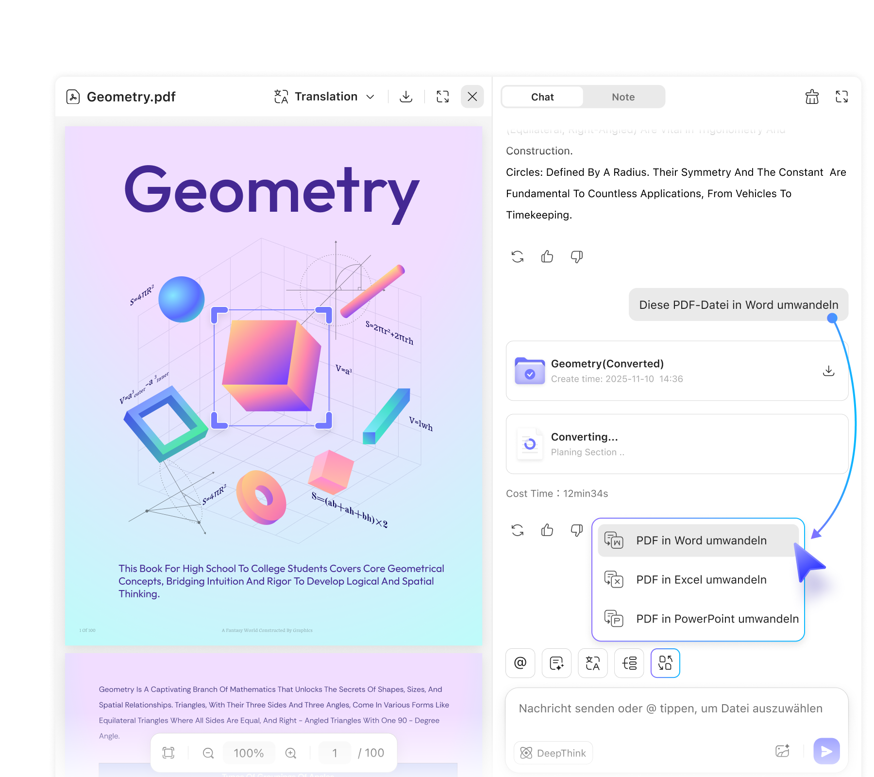This screenshot has height=777, width=874.
Task: Regenerate the Circles summary response
Action: point(518,256)
